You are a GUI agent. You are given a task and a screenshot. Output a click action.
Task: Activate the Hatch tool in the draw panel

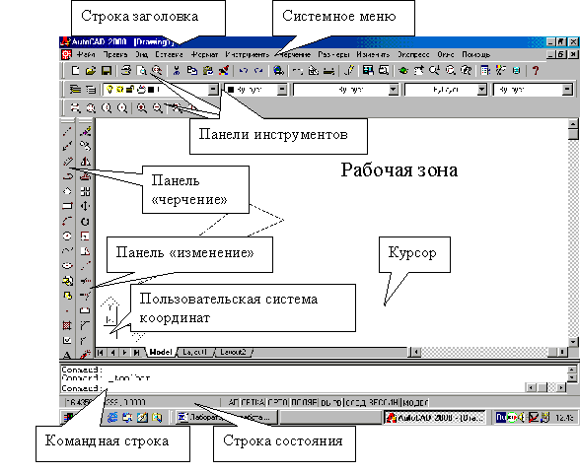pos(67,325)
